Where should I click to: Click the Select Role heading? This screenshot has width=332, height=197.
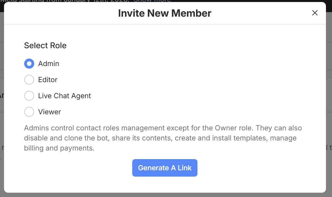point(45,45)
